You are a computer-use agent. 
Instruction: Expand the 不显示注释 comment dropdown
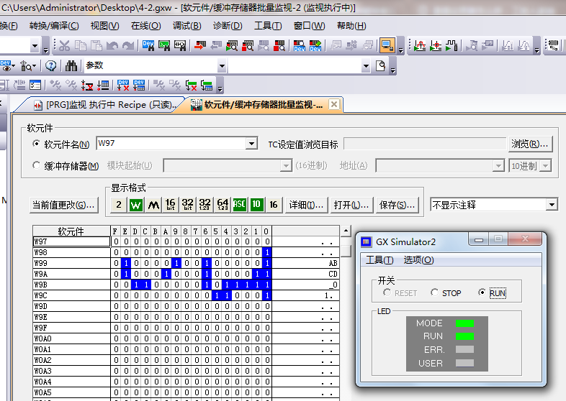[551, 205]
